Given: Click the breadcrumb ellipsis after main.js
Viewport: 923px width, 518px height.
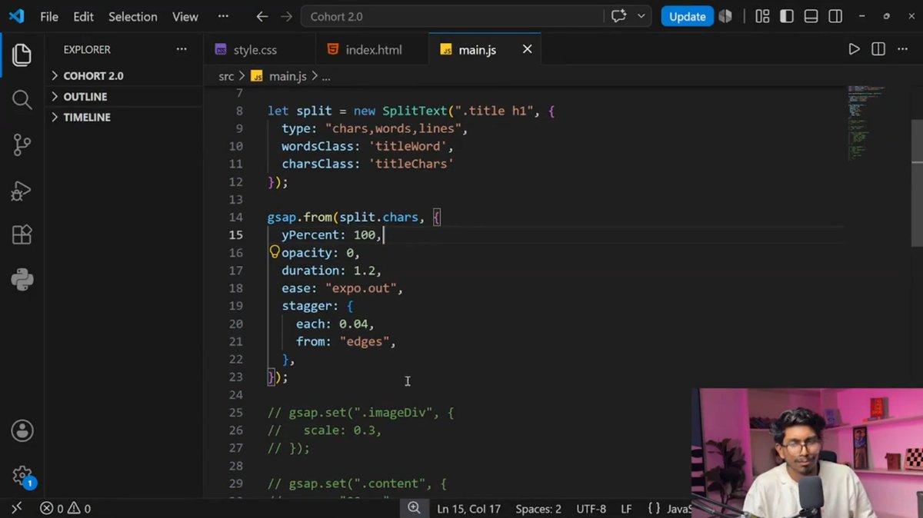Looking at the screenshot, I should pos(325,76).
